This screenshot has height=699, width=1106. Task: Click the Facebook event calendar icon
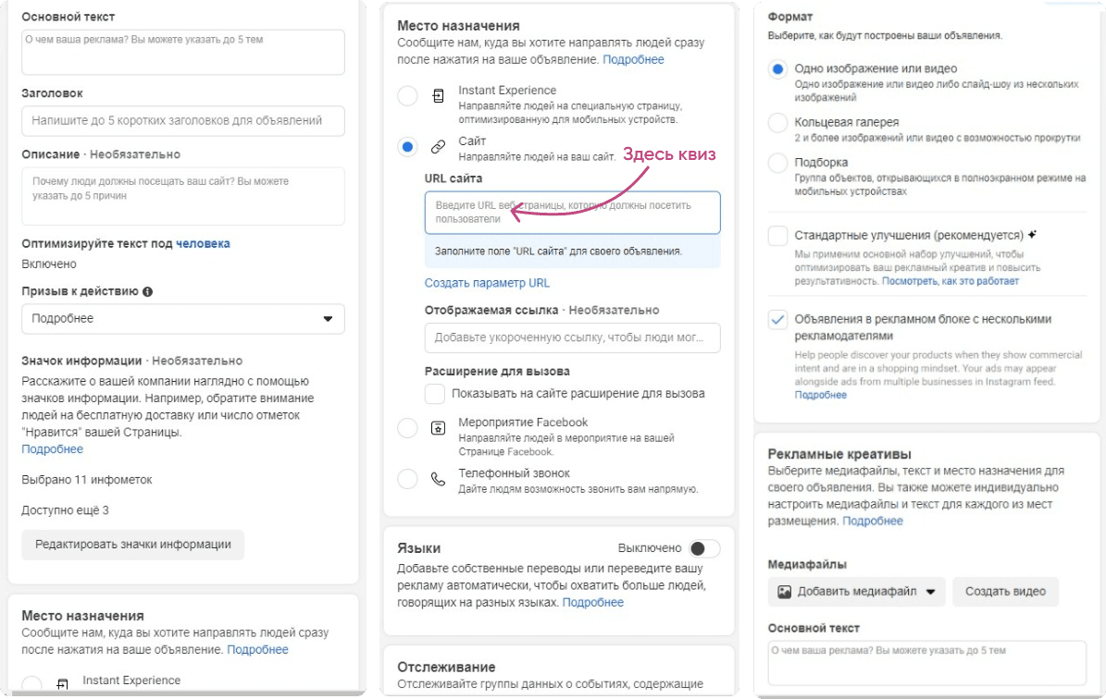[438, 428]
